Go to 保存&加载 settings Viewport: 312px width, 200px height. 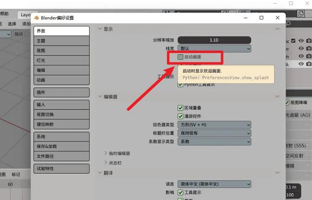click(x=61, y=146)
